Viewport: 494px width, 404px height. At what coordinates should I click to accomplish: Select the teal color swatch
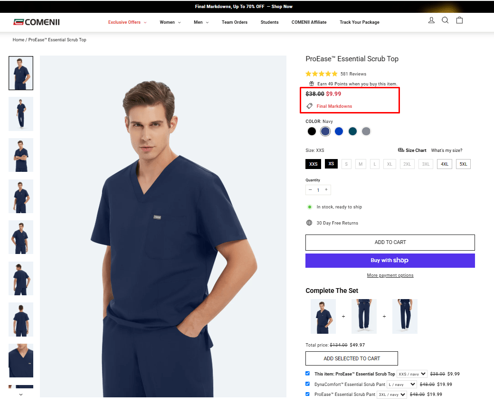(352, 131)
